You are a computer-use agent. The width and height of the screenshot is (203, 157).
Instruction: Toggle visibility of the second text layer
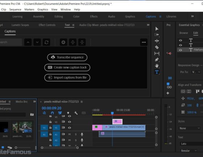181,45
